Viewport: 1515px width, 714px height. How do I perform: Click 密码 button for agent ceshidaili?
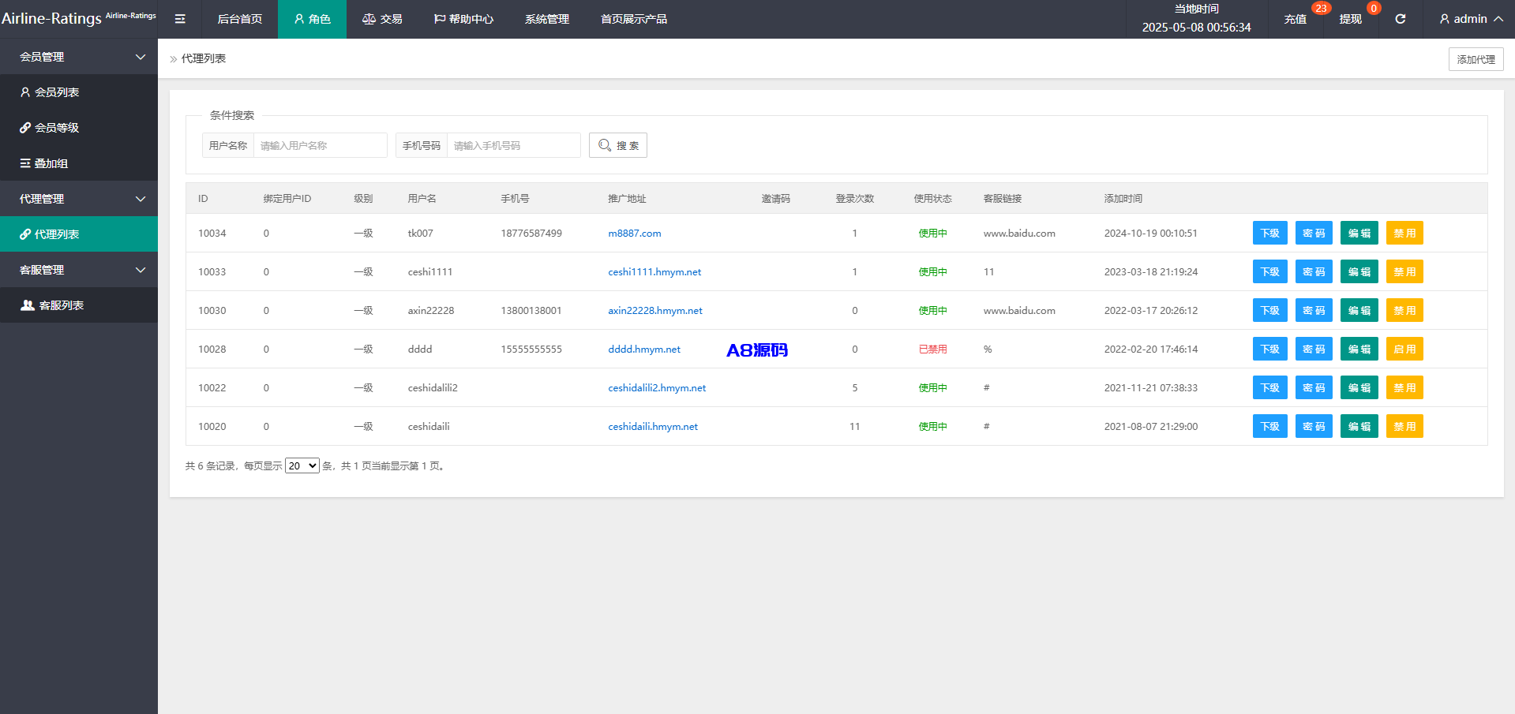(x=1314, y=426)
